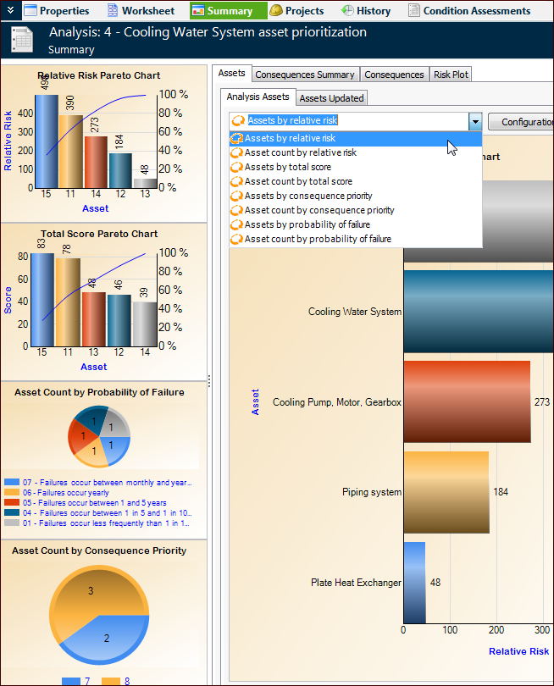Click icon beside 'Asset count by consequence priority'
The width and height of the screenshot is (554, 686).
pos(236,210)
